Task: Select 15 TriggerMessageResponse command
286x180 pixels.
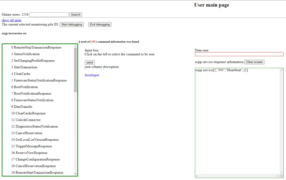Action: [32, 146]
